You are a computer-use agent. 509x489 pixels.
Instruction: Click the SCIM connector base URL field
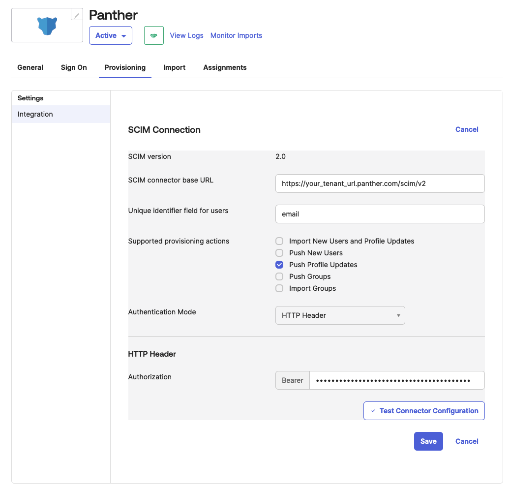pyautogui.click(x=380, y=183)
